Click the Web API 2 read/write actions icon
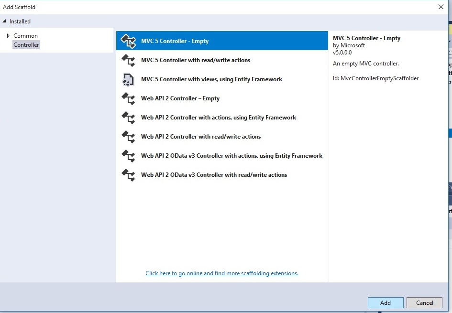This screenshot has width=452, height=313. tap(128, 137)
